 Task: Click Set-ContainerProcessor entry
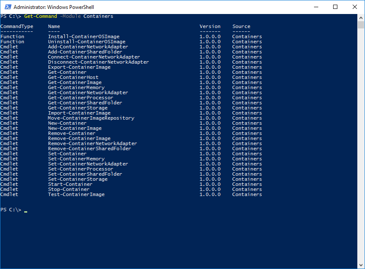[81, 169]
